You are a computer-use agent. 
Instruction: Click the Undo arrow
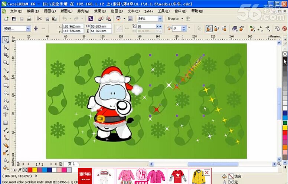coord(65,19)
